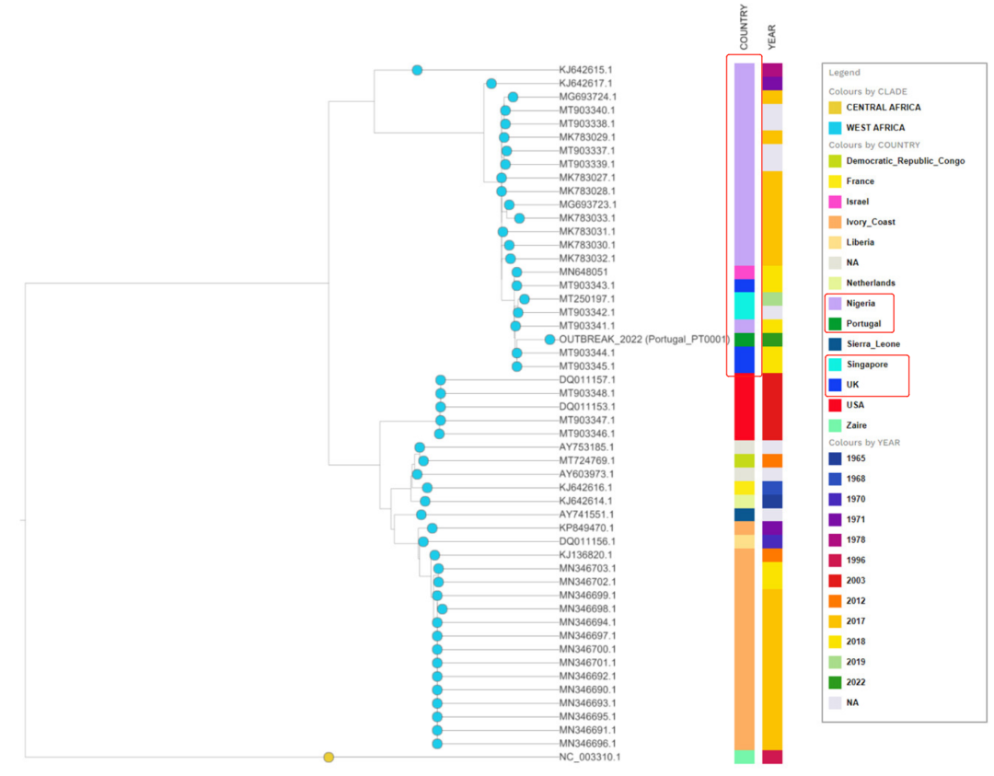Click the red USA block in COUNTRY column
Screen dimensions: 994x776
click(x=745, y=406)
